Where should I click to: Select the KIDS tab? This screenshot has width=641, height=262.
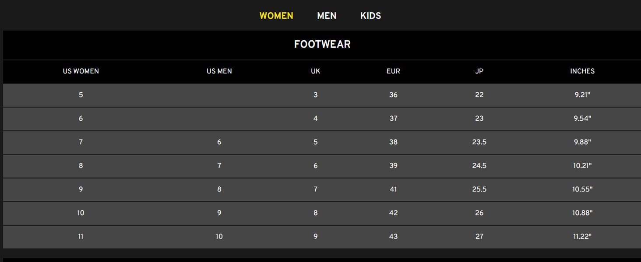coord(370,16)
